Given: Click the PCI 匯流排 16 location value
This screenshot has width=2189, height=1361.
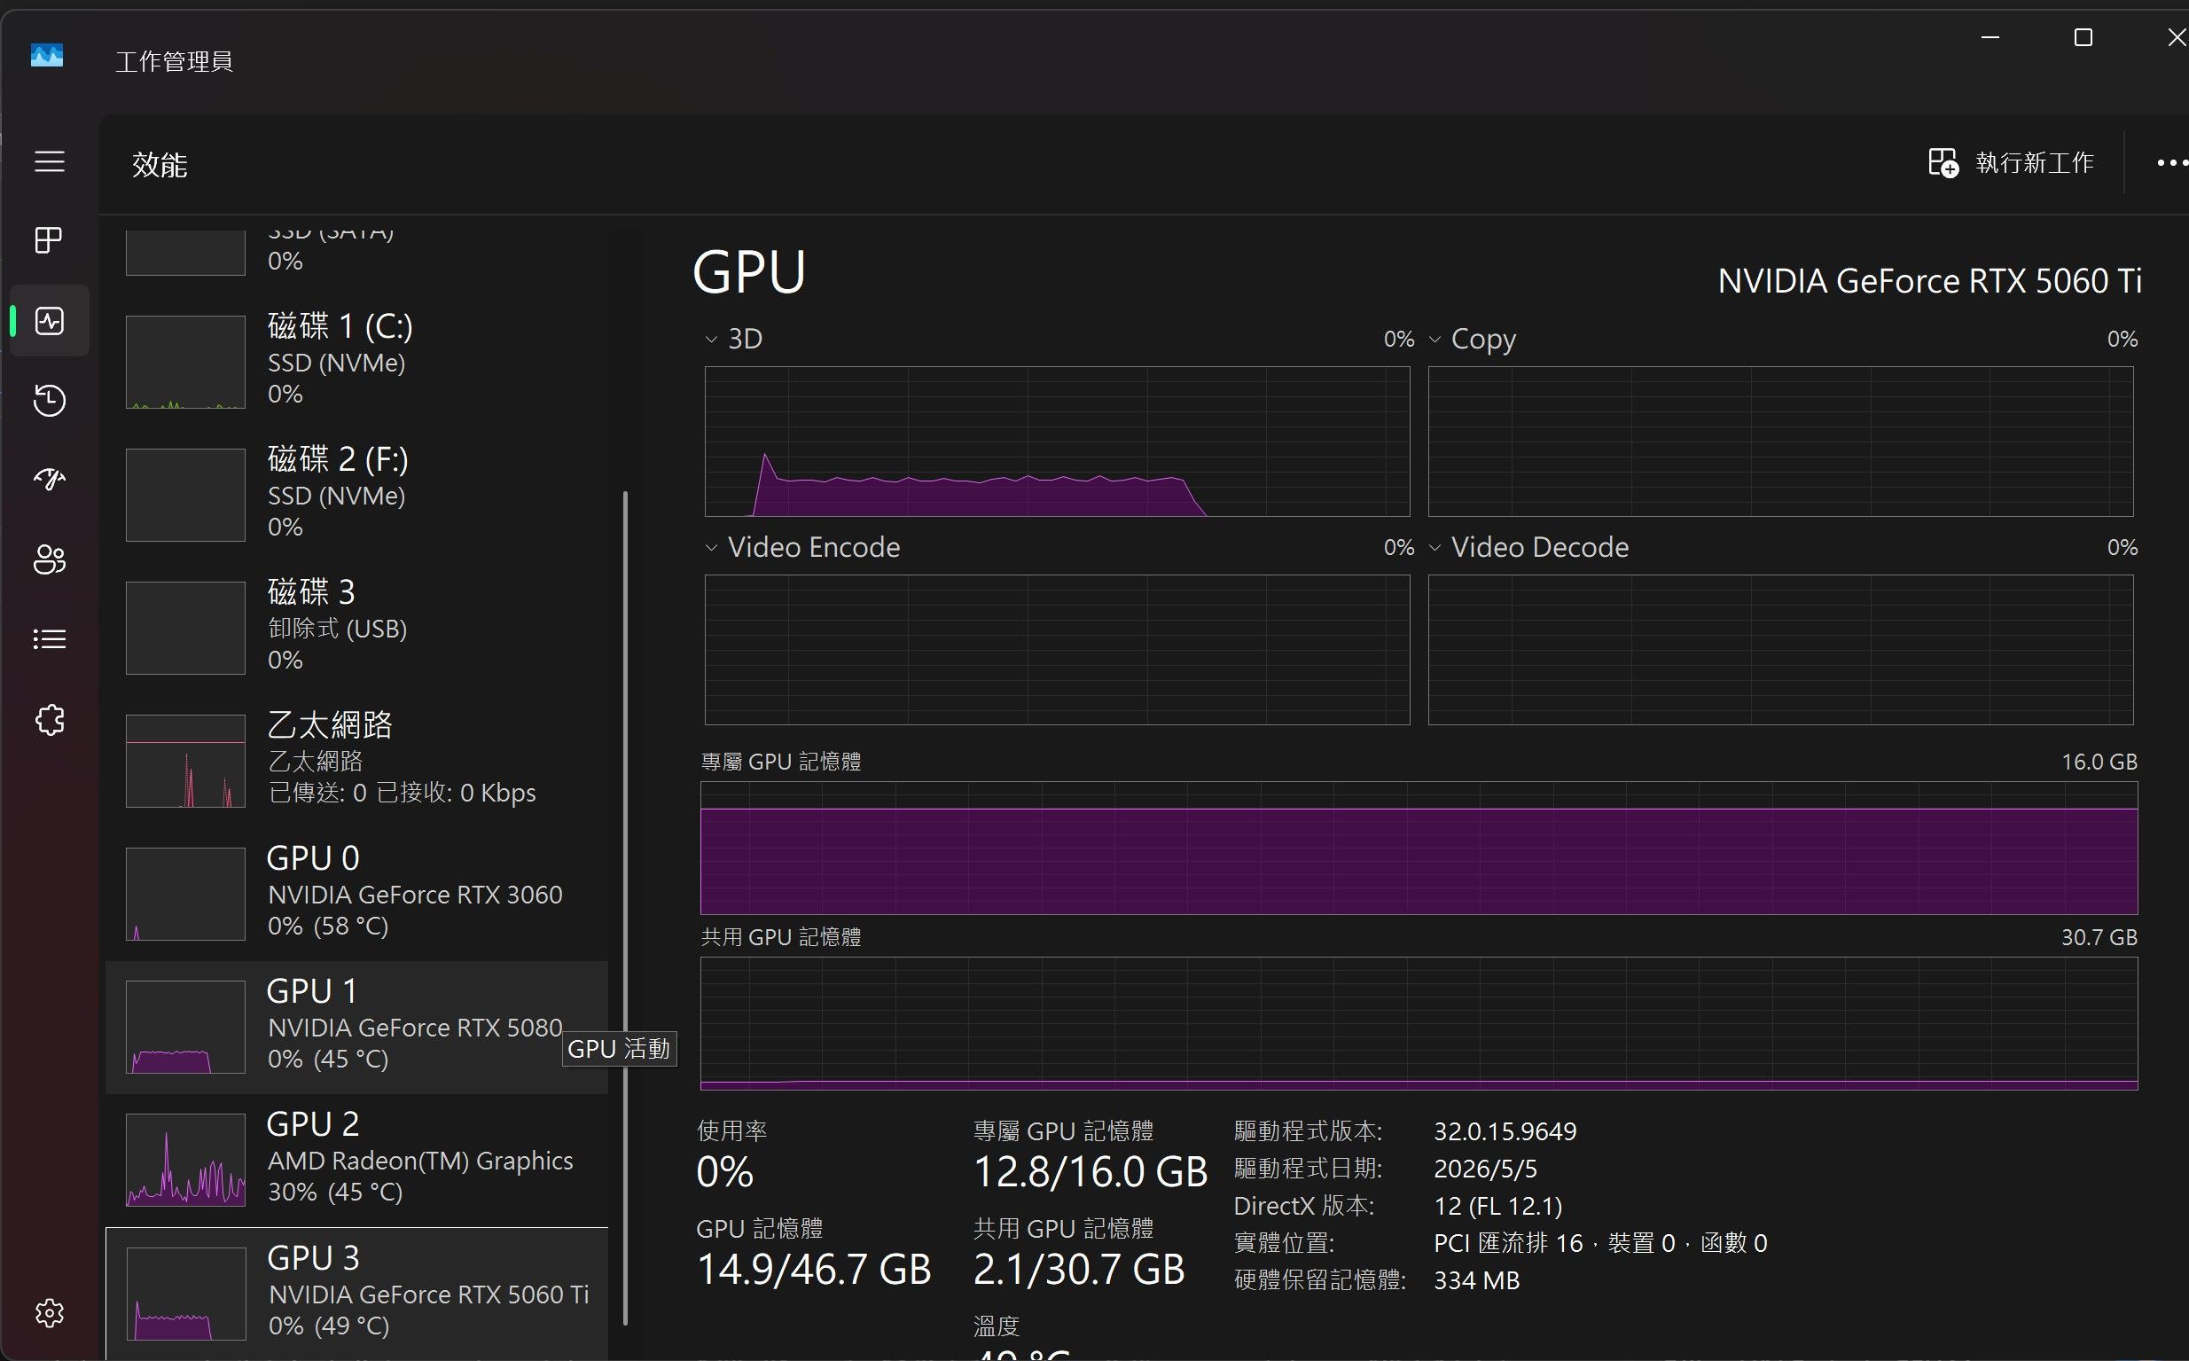Looking at the screenshot, I should coord(1600,1243).
